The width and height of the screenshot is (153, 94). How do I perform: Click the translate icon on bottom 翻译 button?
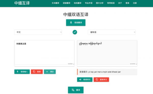73,90
